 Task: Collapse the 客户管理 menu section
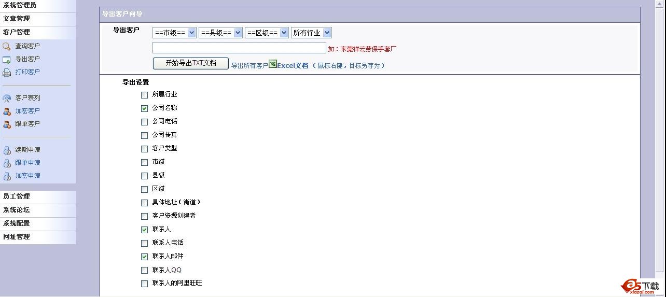point(38,32)
